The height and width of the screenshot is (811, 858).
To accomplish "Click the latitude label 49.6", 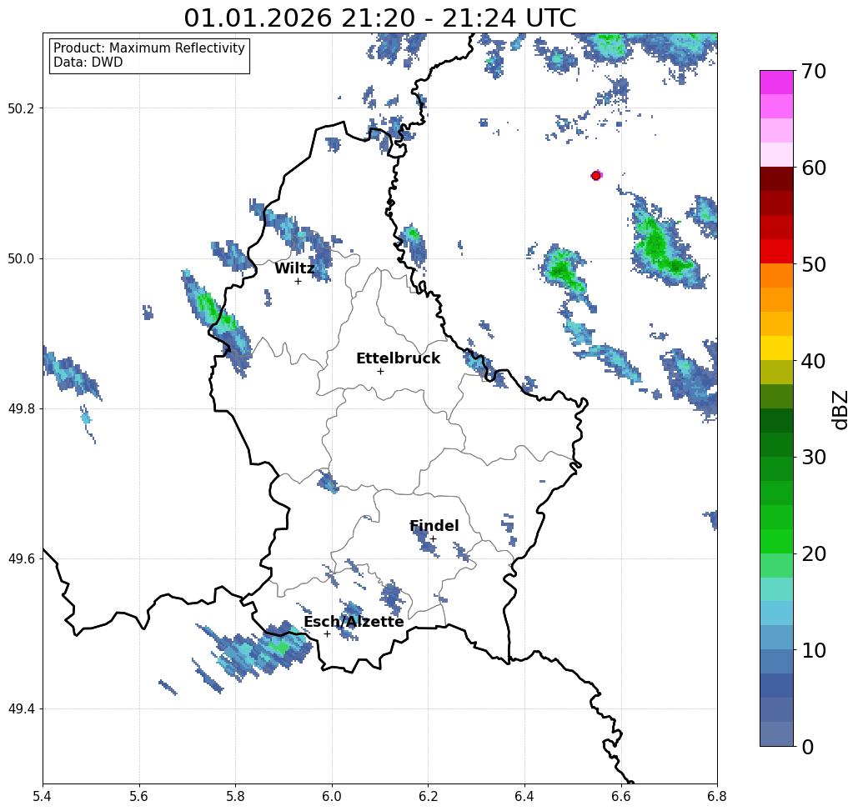I will point(21,559).
